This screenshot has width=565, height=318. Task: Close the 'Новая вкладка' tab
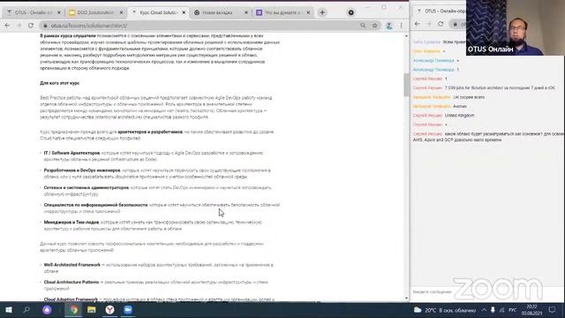coord(246,12)
